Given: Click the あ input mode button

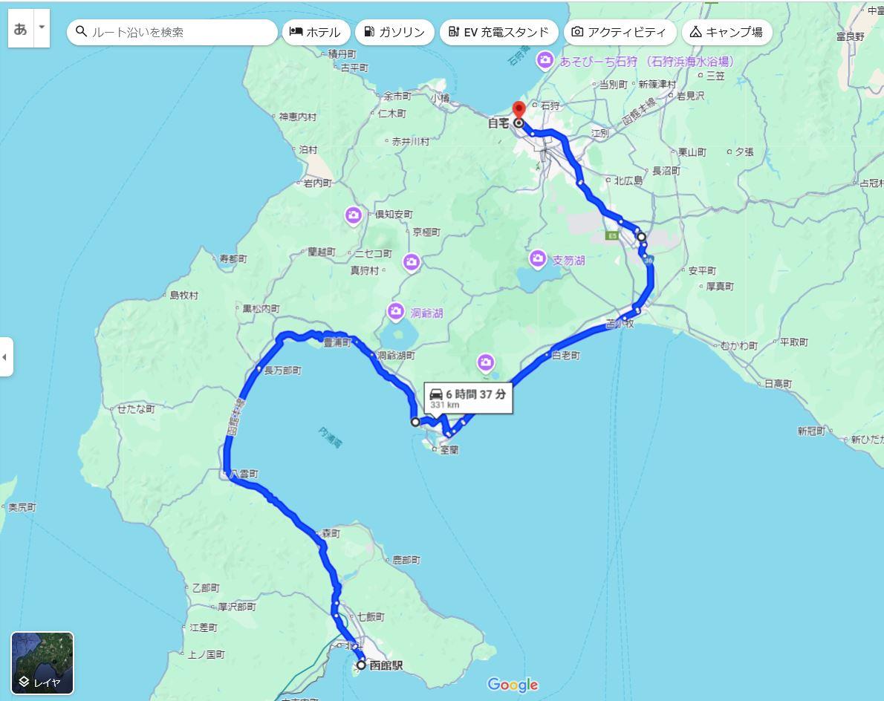Looking at the screenshot, I should (x=21, y=28).
